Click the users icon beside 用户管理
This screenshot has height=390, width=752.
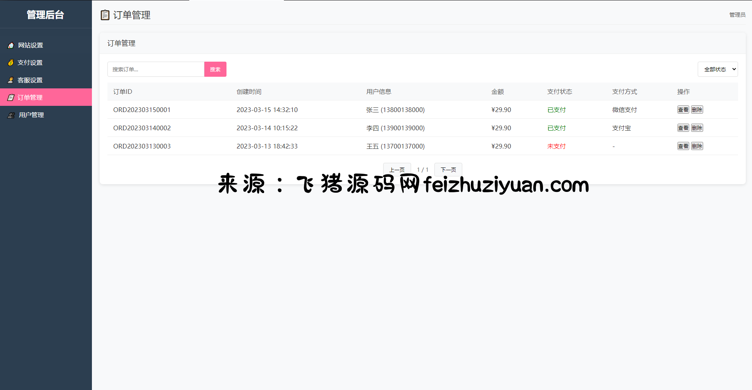pyautogui.click(x=11, y=115)
